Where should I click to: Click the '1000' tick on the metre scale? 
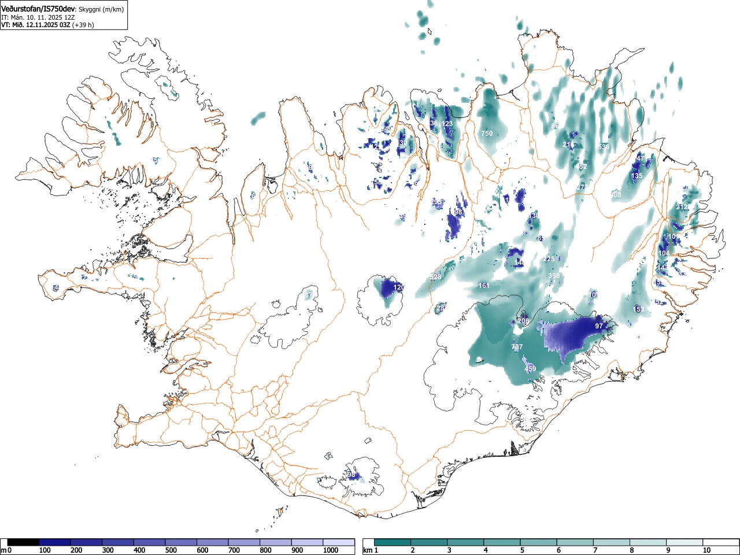331,550
